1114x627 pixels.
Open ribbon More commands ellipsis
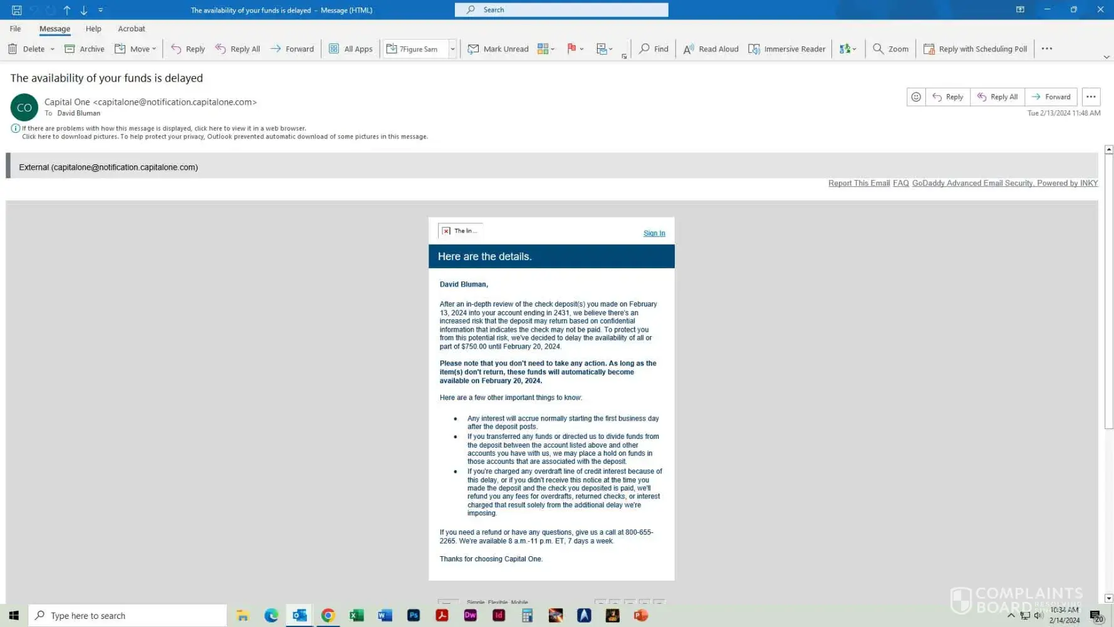(x=1047, y=49)
